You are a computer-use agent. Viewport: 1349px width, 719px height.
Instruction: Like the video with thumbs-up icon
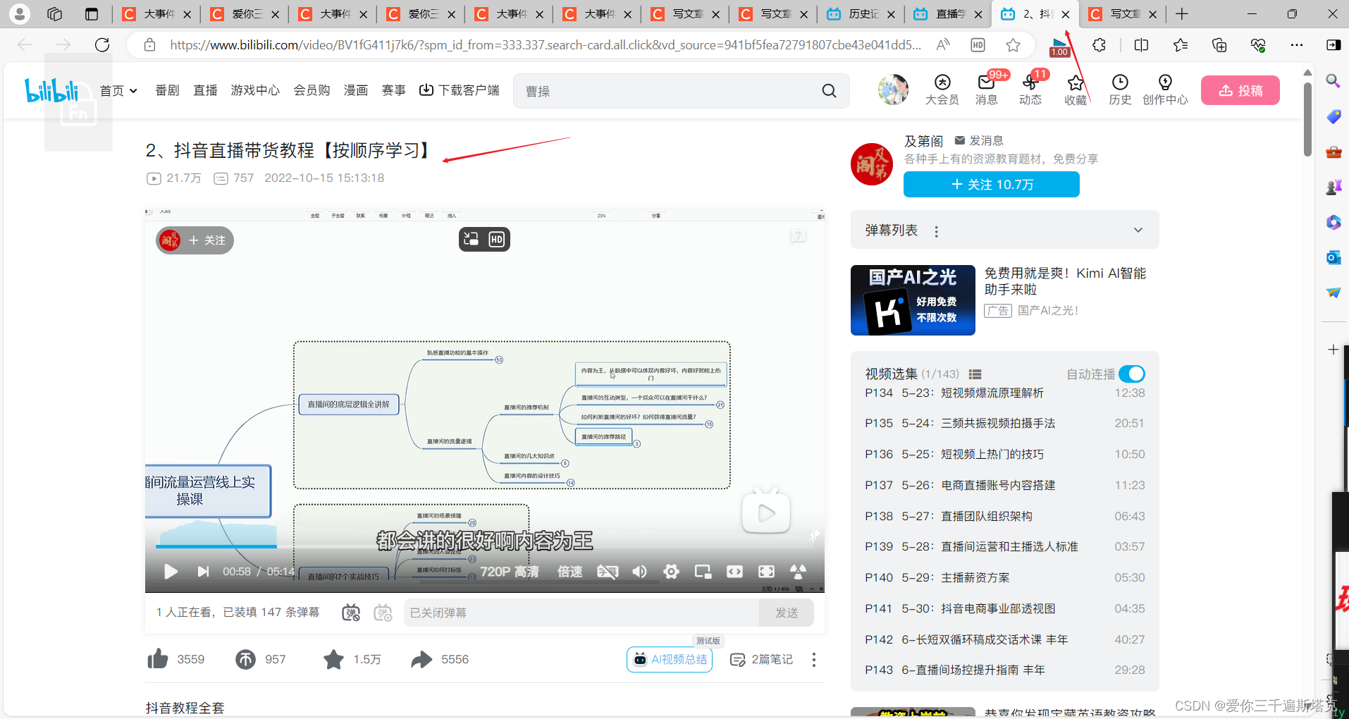(x=158, y=659)
